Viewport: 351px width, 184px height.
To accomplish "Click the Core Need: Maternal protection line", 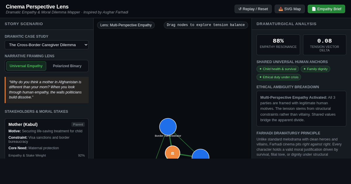I will 34,148.
